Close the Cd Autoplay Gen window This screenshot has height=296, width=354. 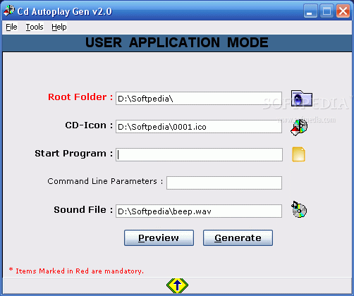[x=343, y=11]
